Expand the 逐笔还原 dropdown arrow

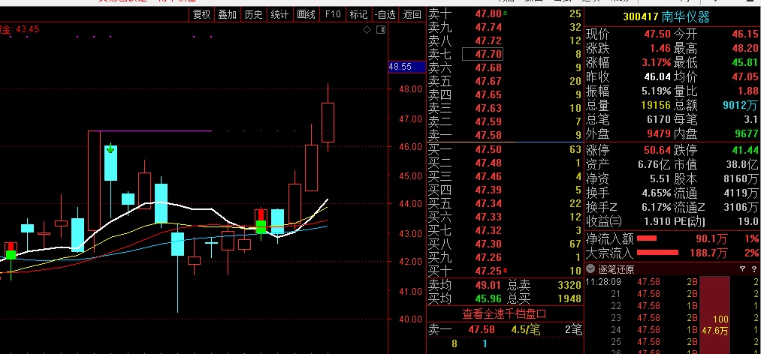coord(590,269)
